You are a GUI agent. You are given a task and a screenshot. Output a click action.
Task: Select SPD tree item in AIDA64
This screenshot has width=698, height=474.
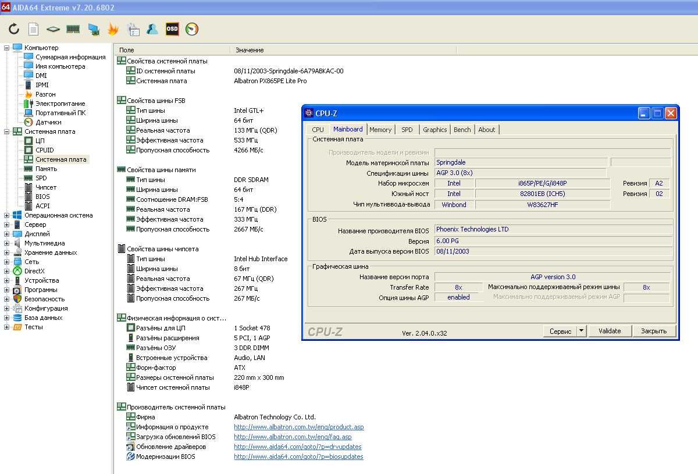(x=41, y=178)
